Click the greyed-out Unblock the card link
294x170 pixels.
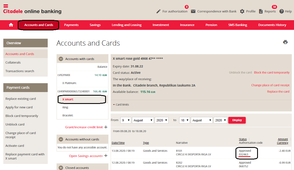(240, 72)
